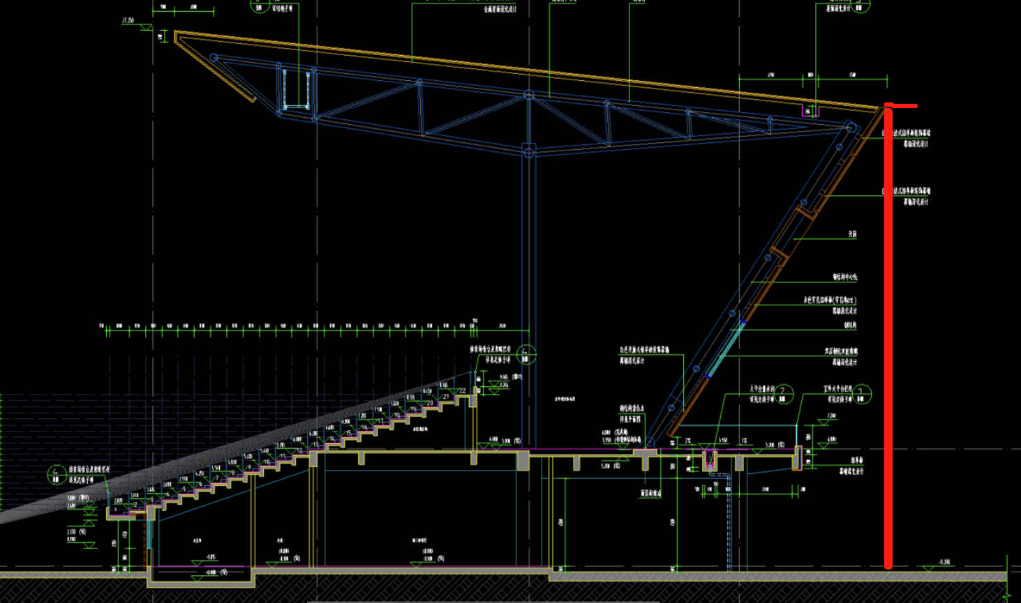Pick the 4 callout bubble under the central column
The image size is (1021, 603).
(526, 355)
